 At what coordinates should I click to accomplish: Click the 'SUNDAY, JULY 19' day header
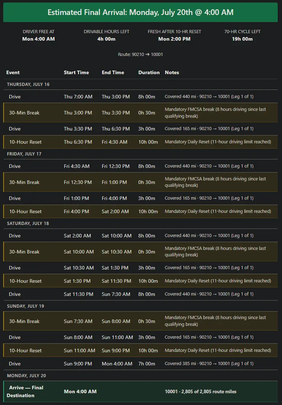coord(25,306)
